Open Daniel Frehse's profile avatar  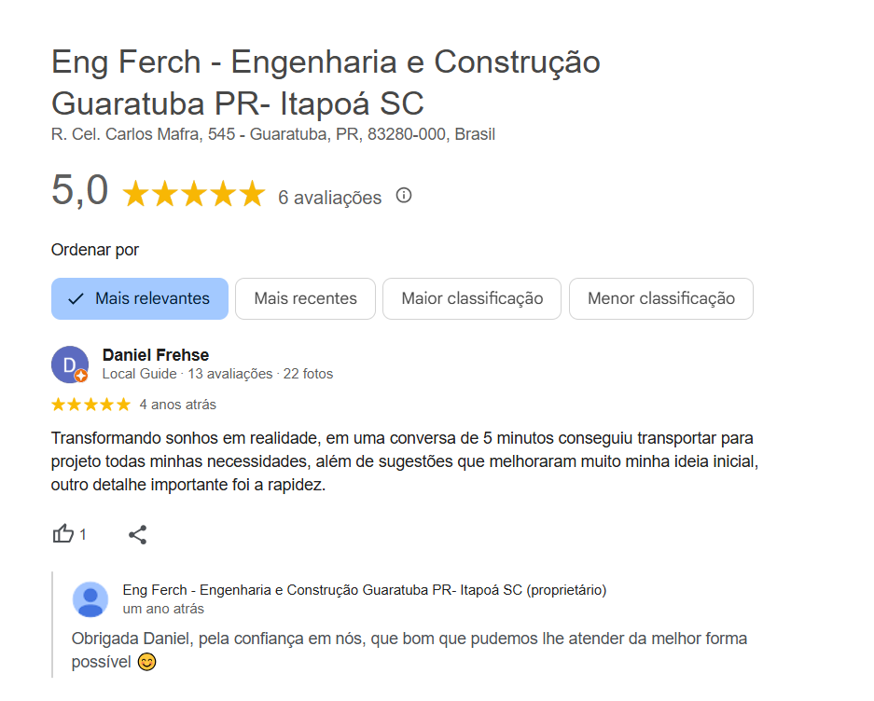pyautogui.click(x=69, y=364)
